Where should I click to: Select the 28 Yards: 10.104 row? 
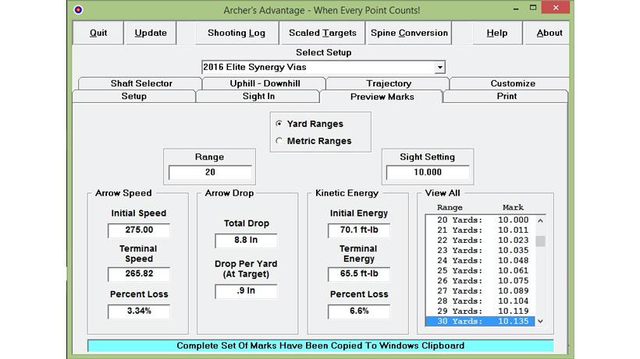480,301
